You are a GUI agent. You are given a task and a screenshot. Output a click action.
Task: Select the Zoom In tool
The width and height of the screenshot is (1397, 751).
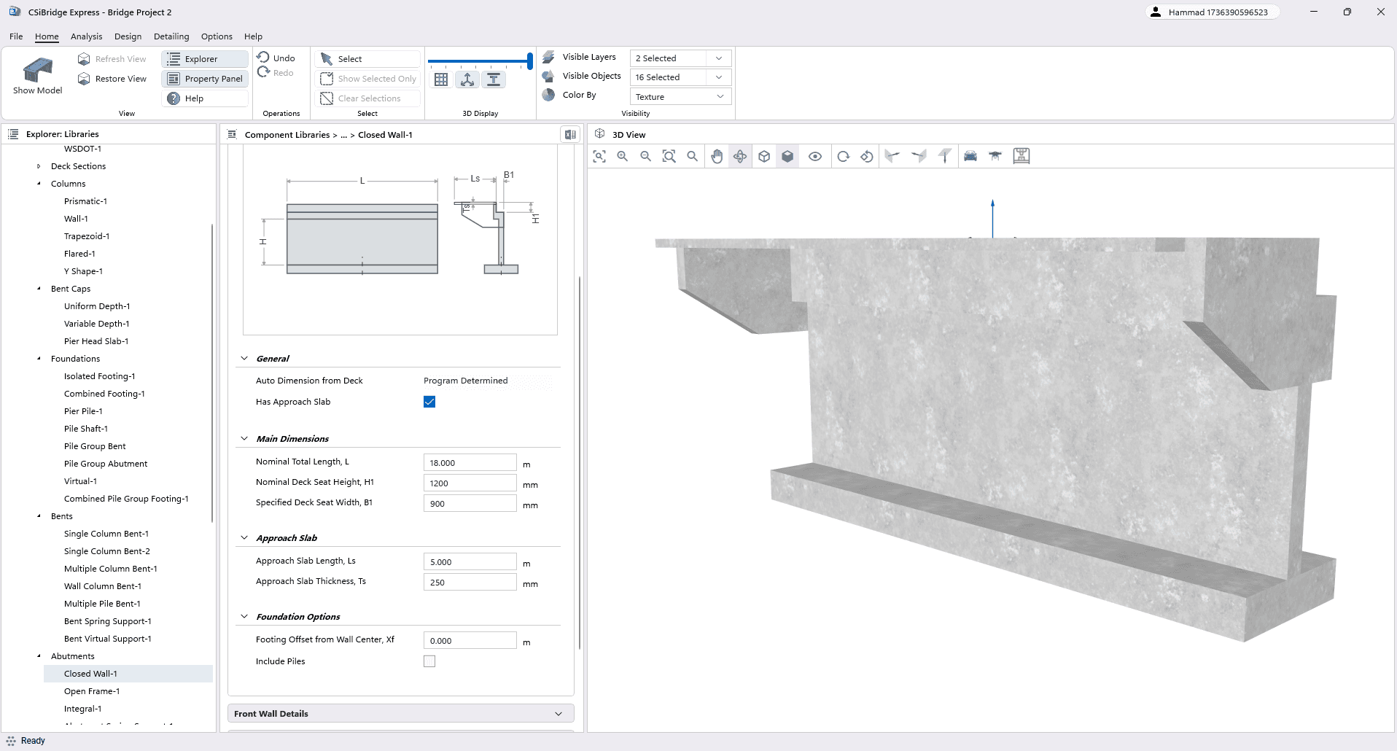(622, 155)
